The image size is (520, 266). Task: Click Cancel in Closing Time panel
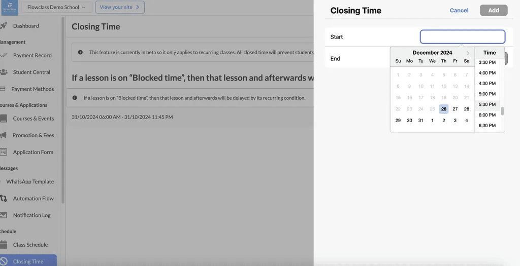coord(459,10)
